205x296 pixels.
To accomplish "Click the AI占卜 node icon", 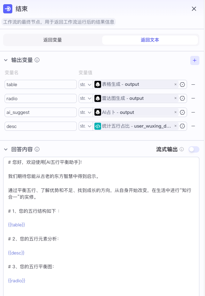I will coord(98,112).
